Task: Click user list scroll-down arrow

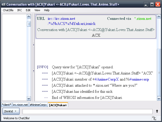Action: (x=29, y=99)
